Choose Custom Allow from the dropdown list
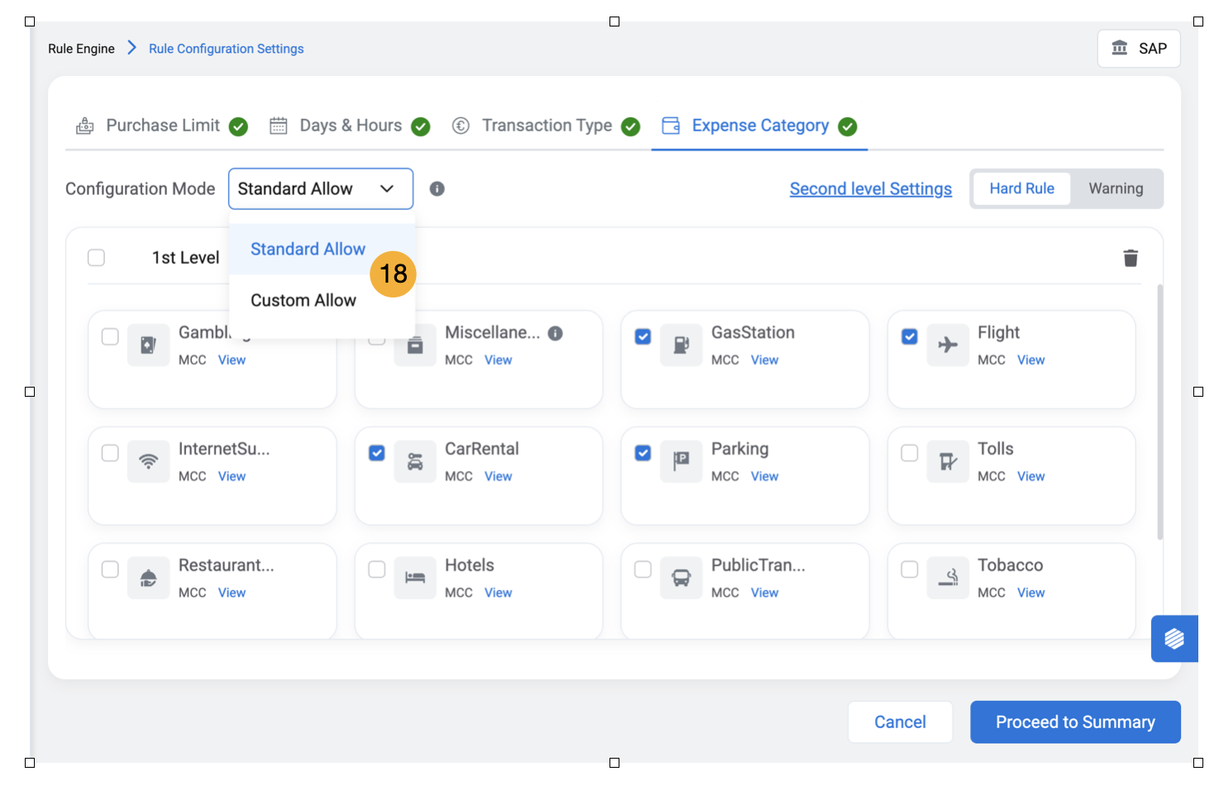 point(304,301)
